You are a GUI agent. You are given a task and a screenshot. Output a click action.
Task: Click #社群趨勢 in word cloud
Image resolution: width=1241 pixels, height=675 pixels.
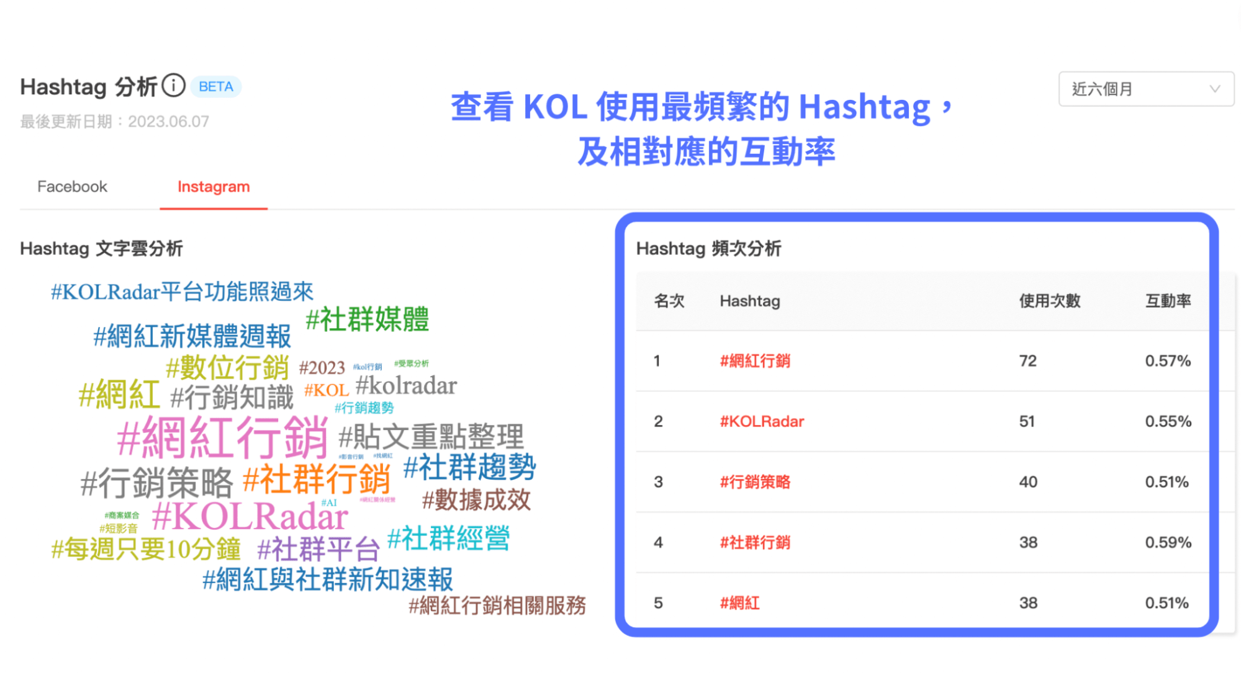pyautogui.click(x=469, y=467)
